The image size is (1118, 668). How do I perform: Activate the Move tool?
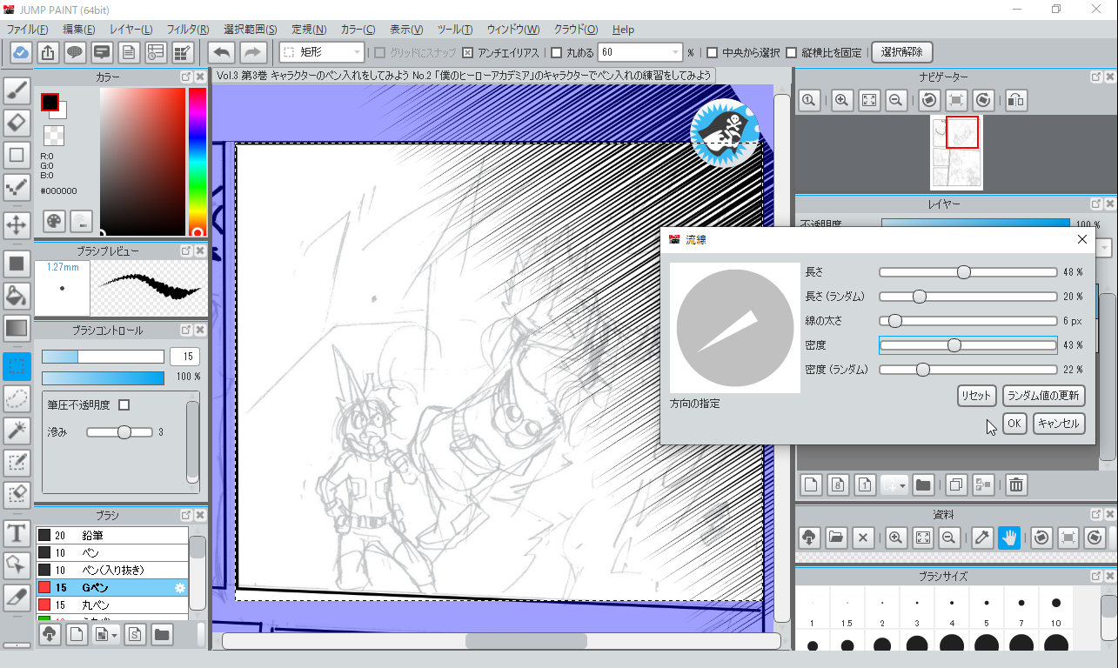[x=17, y=225]
